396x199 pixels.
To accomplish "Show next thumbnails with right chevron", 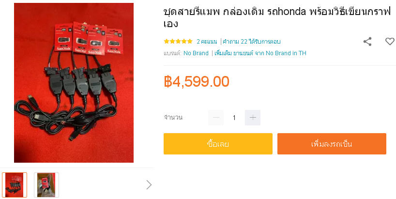I will (x=149, y=185).
